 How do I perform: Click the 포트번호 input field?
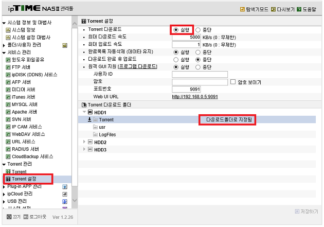(186, 90)
